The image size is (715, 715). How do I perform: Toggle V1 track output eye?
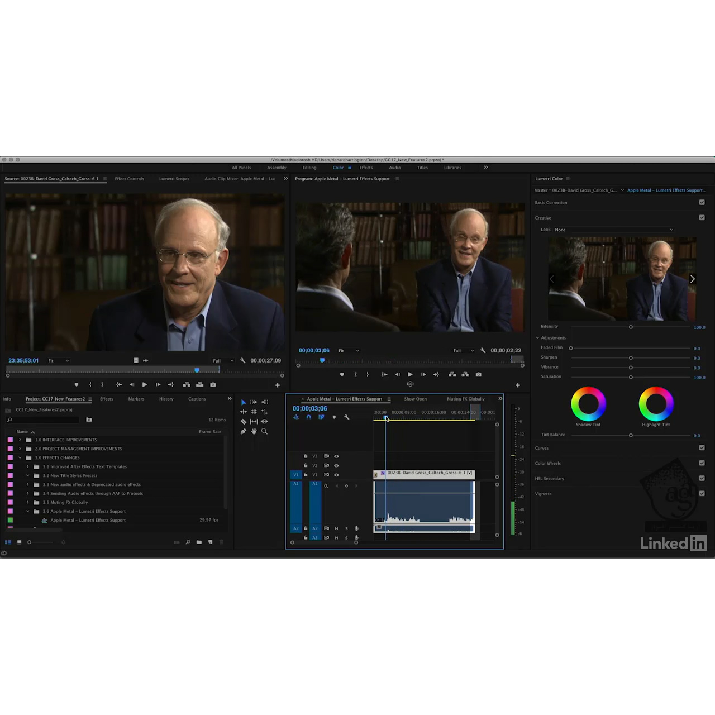tap(336, 475)
